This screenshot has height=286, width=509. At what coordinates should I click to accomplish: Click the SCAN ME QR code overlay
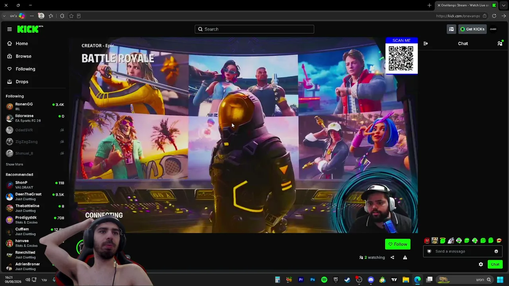[401, 56]
